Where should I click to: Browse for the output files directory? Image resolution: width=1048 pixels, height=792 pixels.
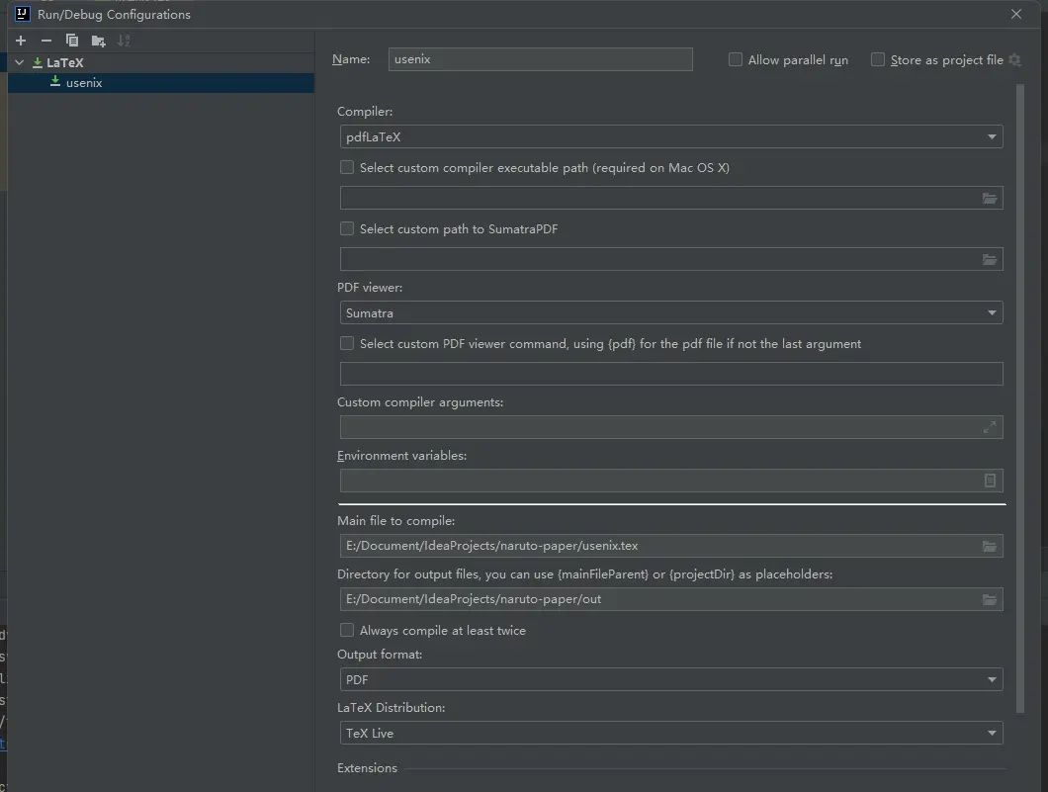990,599
